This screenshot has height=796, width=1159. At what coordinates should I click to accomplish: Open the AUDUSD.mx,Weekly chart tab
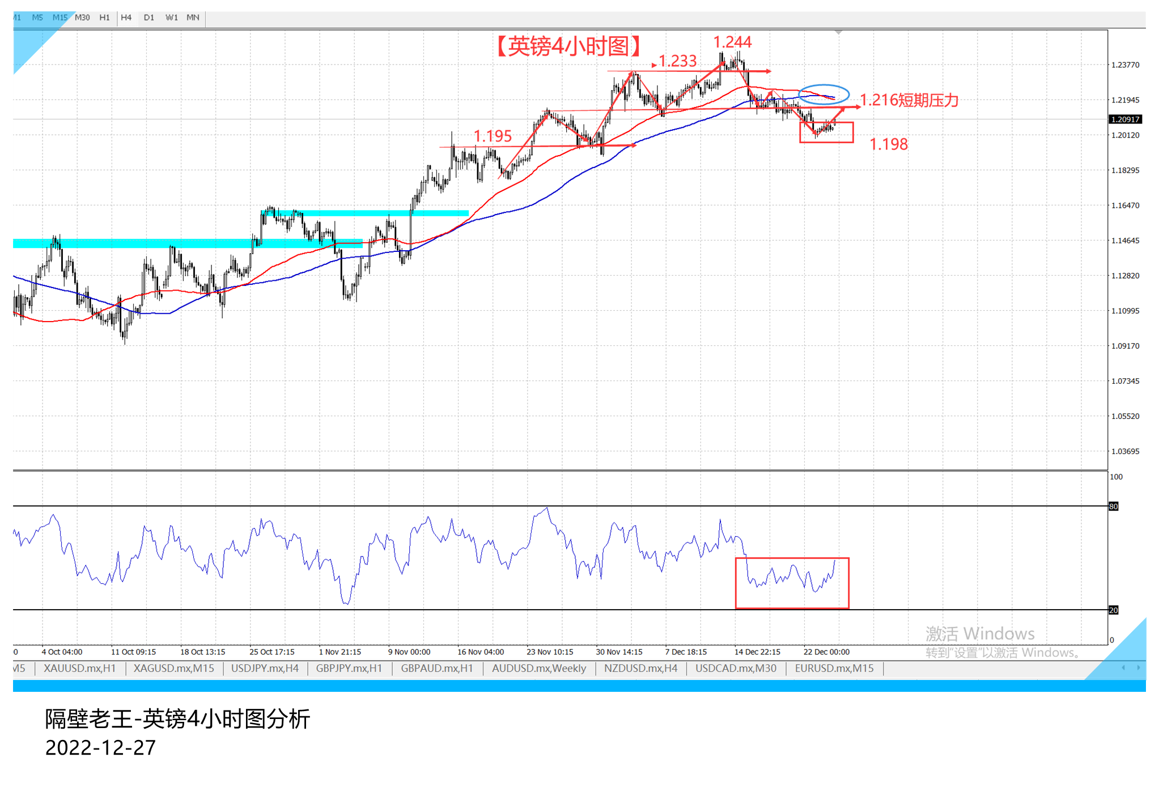click(x=538, y=668)
